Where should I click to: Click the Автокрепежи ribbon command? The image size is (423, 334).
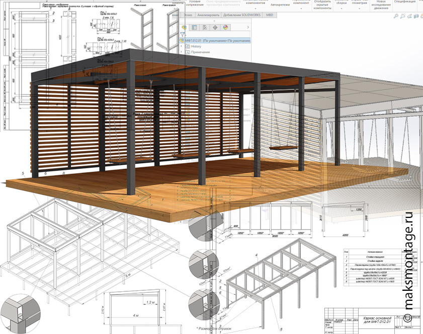(x=280, y=5)
